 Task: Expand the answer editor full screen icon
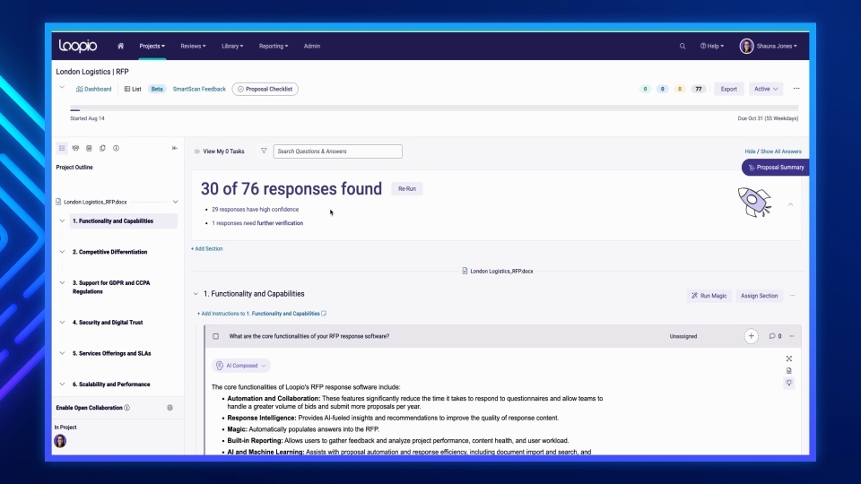tap(789, 359)
